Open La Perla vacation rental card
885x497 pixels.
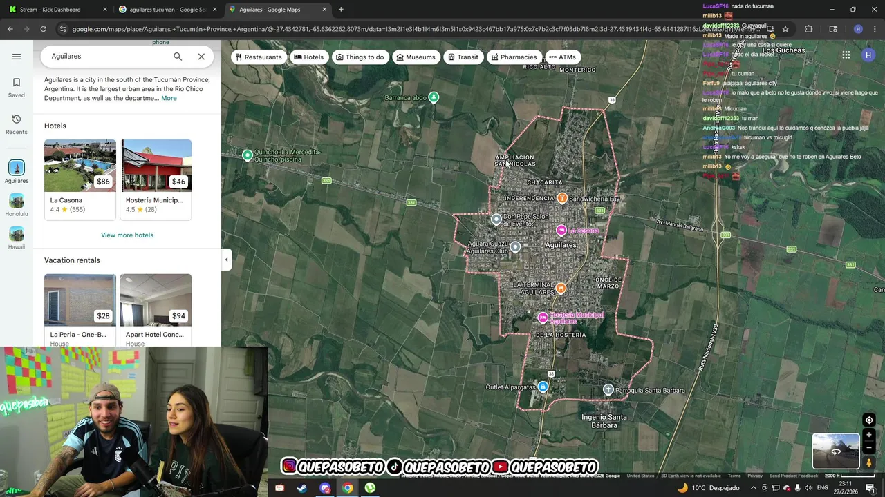(x=80, y=310)
